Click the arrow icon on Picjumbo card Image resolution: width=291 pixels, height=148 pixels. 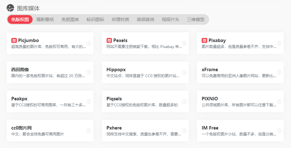click(x=89, y=43)
